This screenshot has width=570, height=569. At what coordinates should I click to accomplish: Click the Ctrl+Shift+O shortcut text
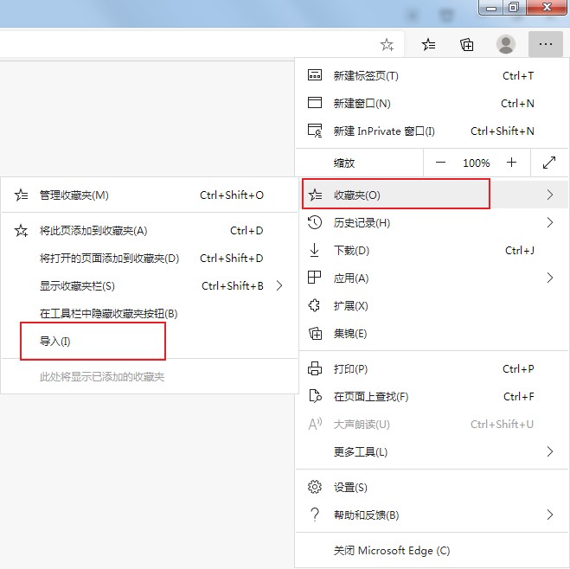tap(232, 195)
